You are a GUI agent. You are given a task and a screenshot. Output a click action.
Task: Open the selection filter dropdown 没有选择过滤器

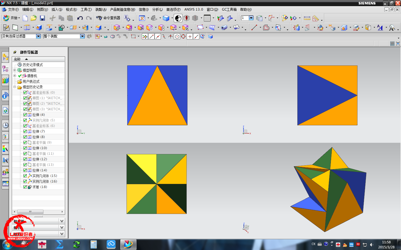point(38,36)
